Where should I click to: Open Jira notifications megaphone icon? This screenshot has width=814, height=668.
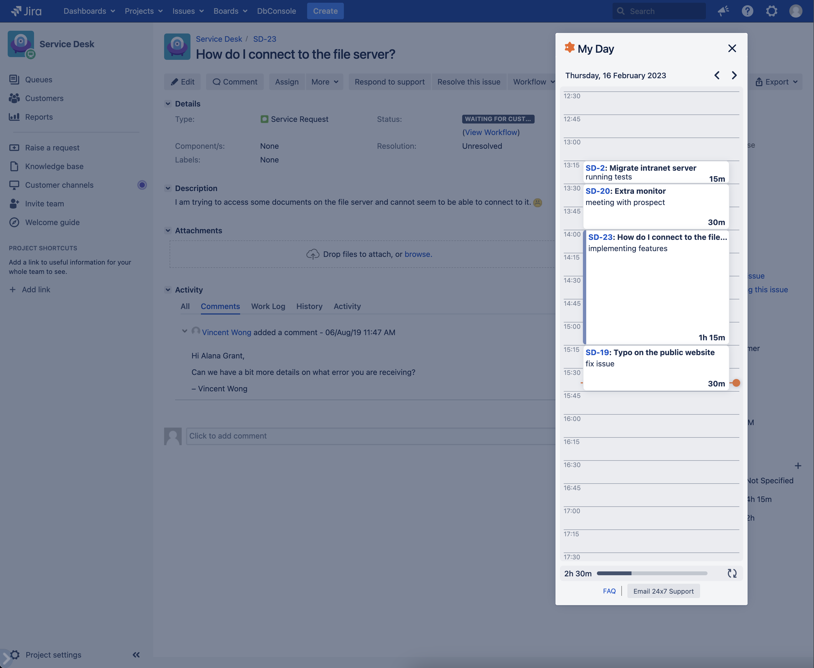(723, 11)
